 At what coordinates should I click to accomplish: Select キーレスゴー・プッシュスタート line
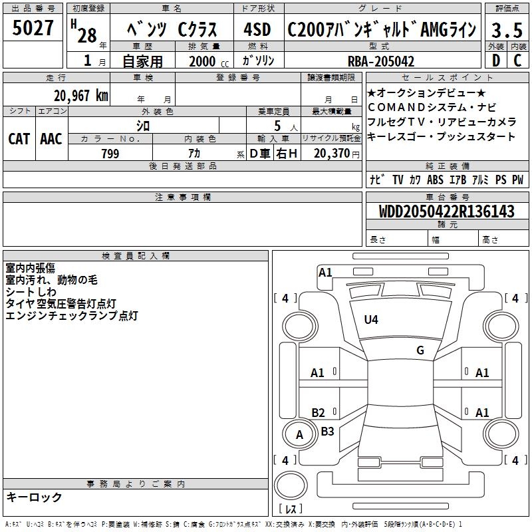click(x=441, y=136)
